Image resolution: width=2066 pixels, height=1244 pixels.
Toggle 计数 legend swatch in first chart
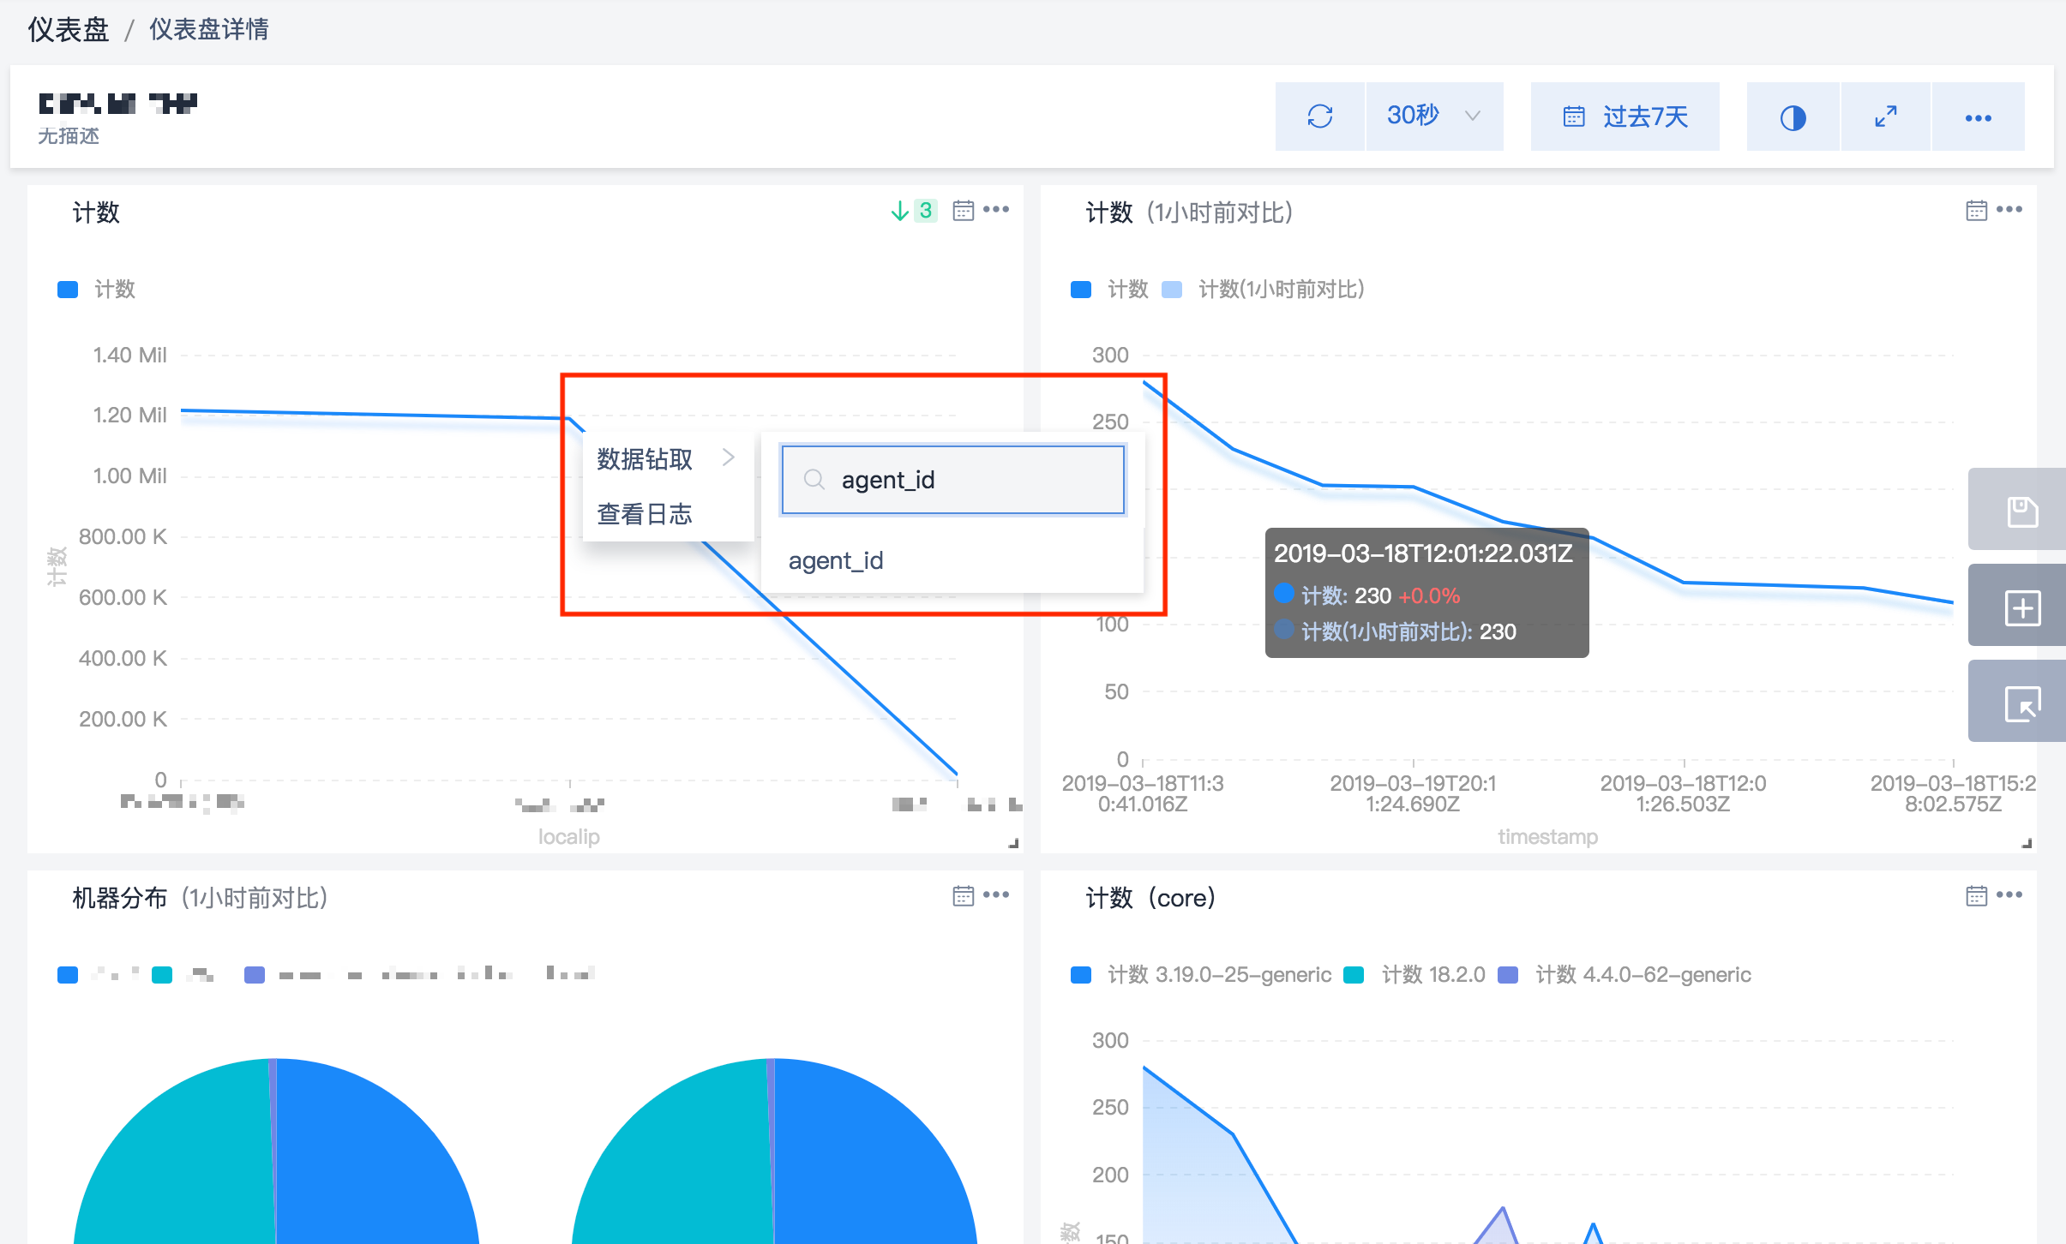[68, 290]
